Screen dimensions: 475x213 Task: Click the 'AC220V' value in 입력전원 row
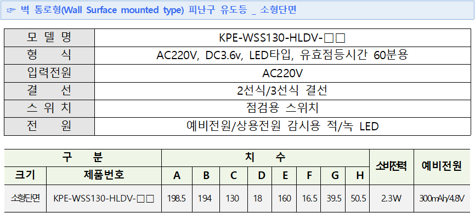[282, 73]
